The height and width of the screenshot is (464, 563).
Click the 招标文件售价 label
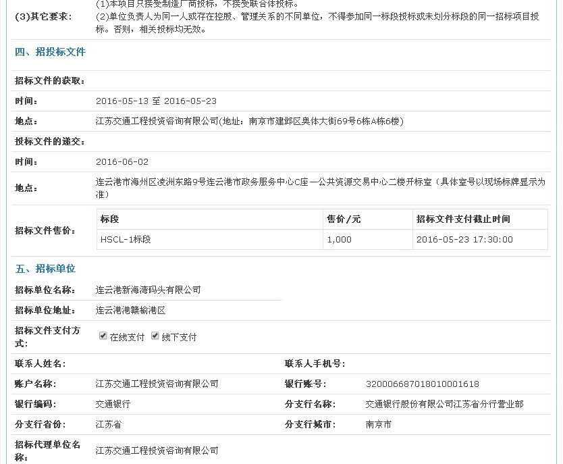[45, 230]
